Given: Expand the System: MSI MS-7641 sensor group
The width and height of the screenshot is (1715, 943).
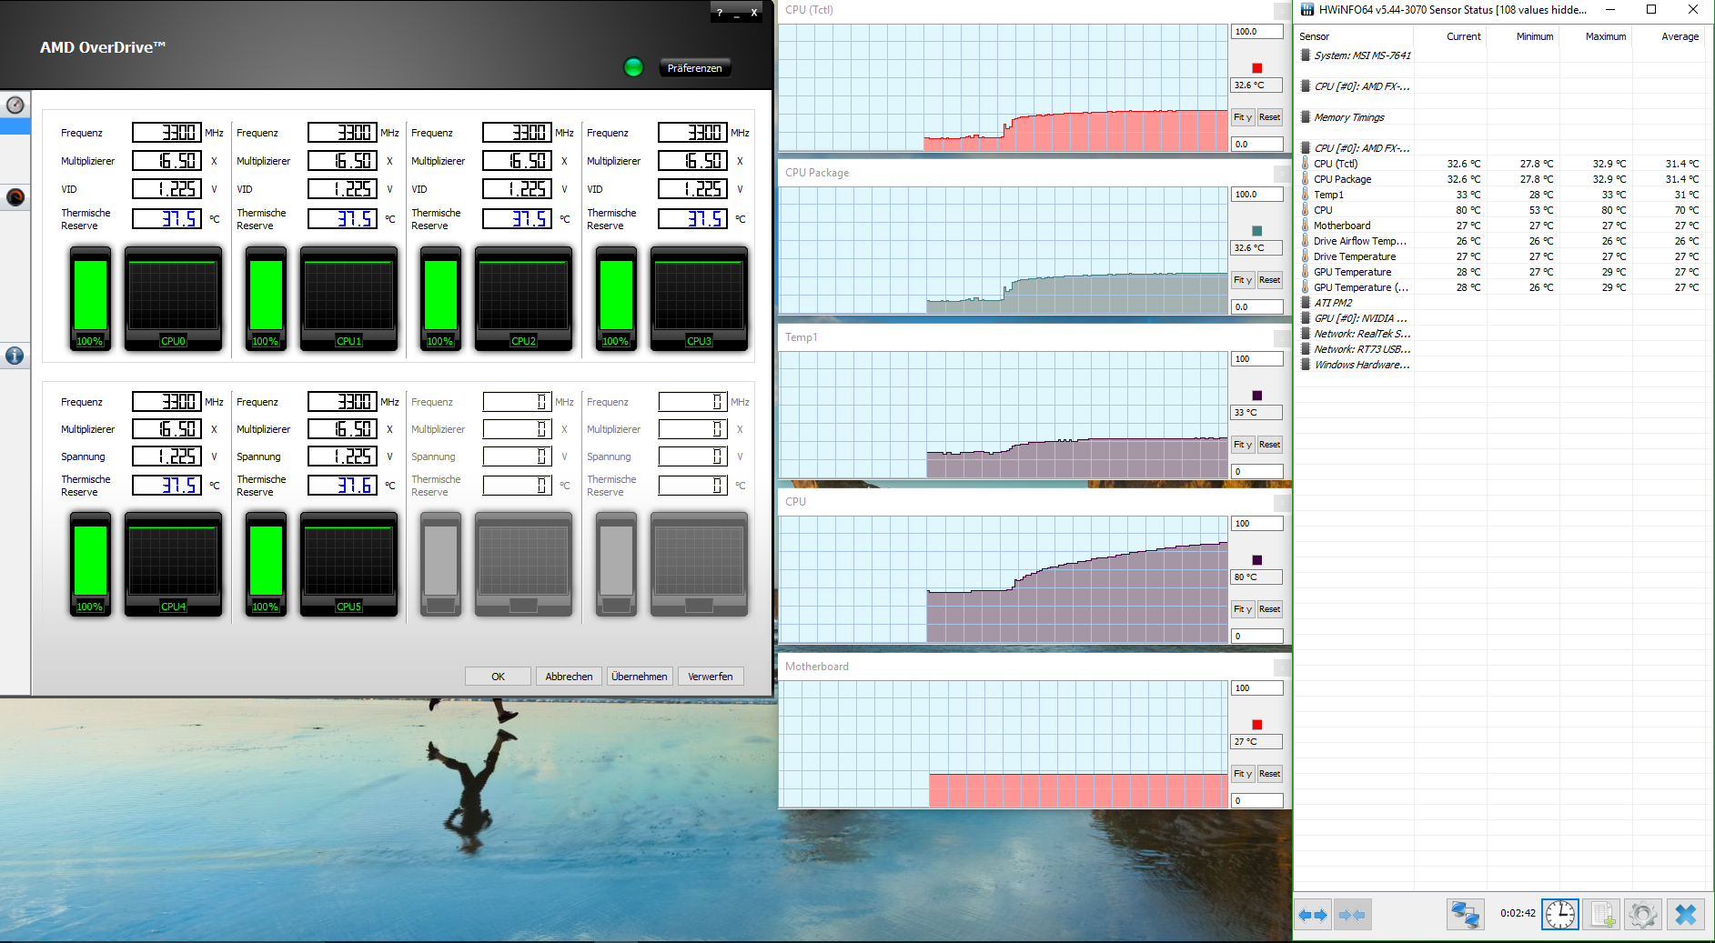Looking at the screenshot, I should (x=1362, y=55).
